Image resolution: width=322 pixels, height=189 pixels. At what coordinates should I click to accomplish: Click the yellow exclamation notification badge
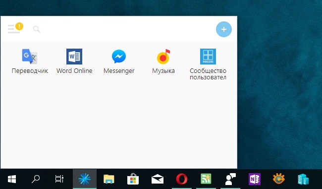pyautogui.click(x=19, y=26)
